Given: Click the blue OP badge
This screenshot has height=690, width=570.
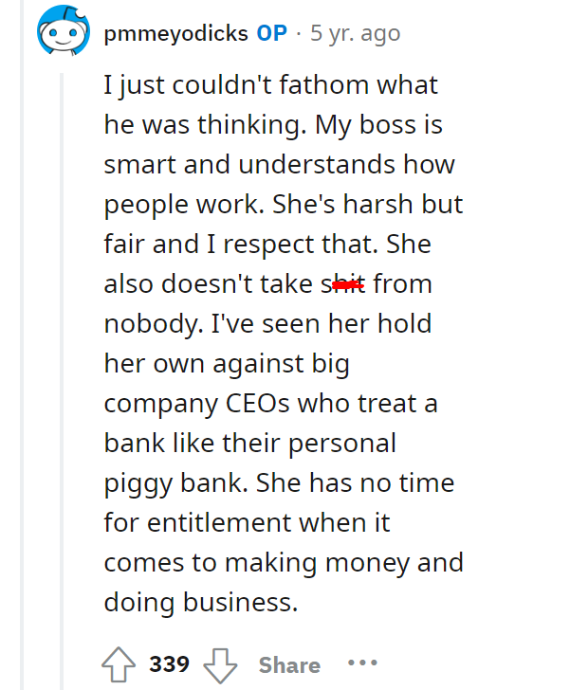Looking at the screenshot, I should (x=272, y=33).
